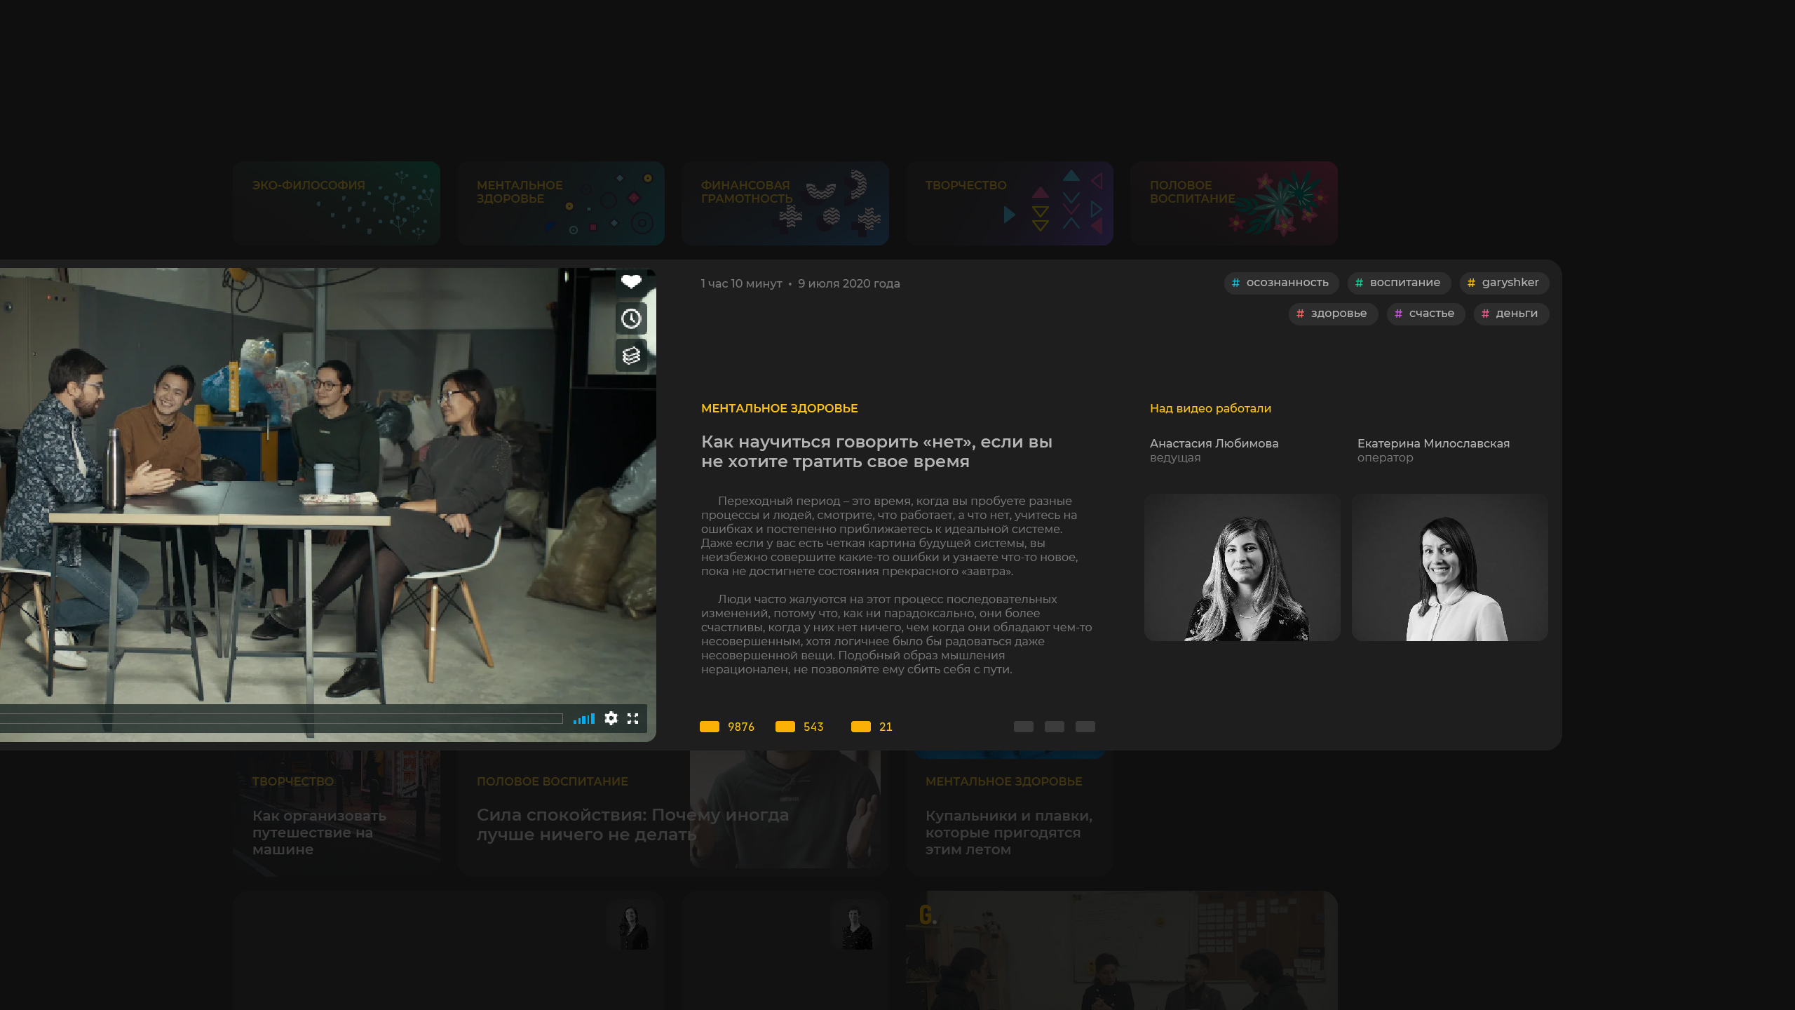Click the heart like icon on video
Viewport: 1795px width, 1010px height.
point(631,282)
